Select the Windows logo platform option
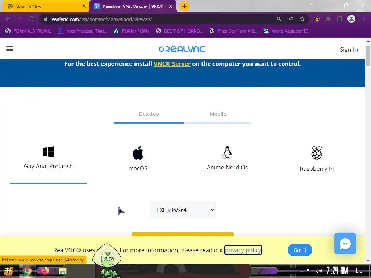 coord(48,158)
